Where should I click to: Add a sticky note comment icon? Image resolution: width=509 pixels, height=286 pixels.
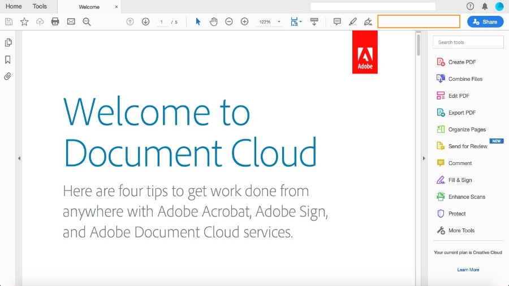coord(337,21)
